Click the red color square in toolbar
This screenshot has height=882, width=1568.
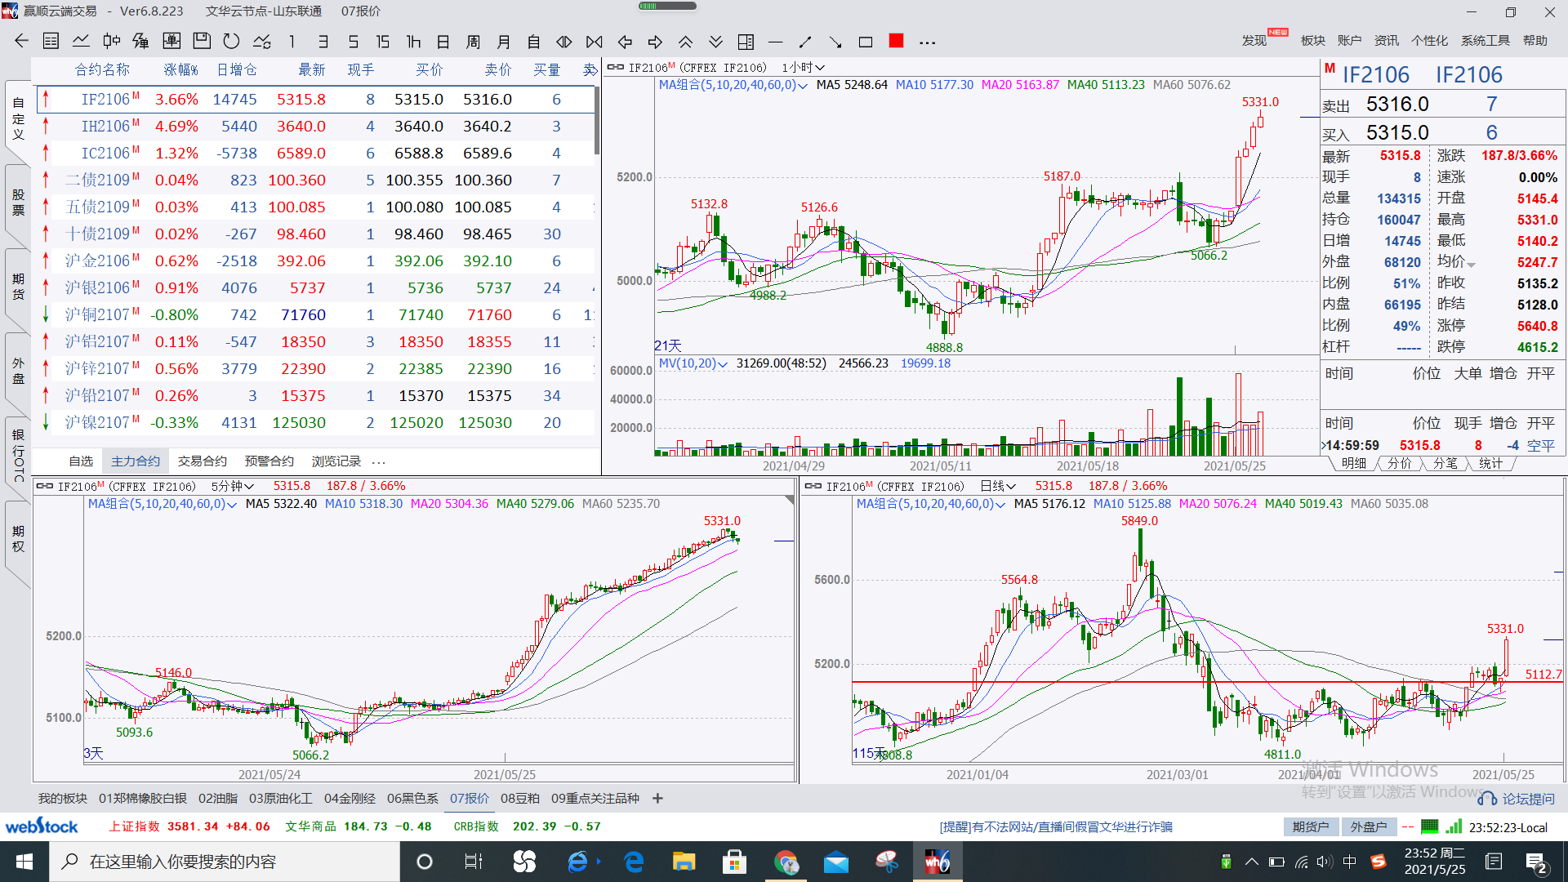click(x=896, y=41)
